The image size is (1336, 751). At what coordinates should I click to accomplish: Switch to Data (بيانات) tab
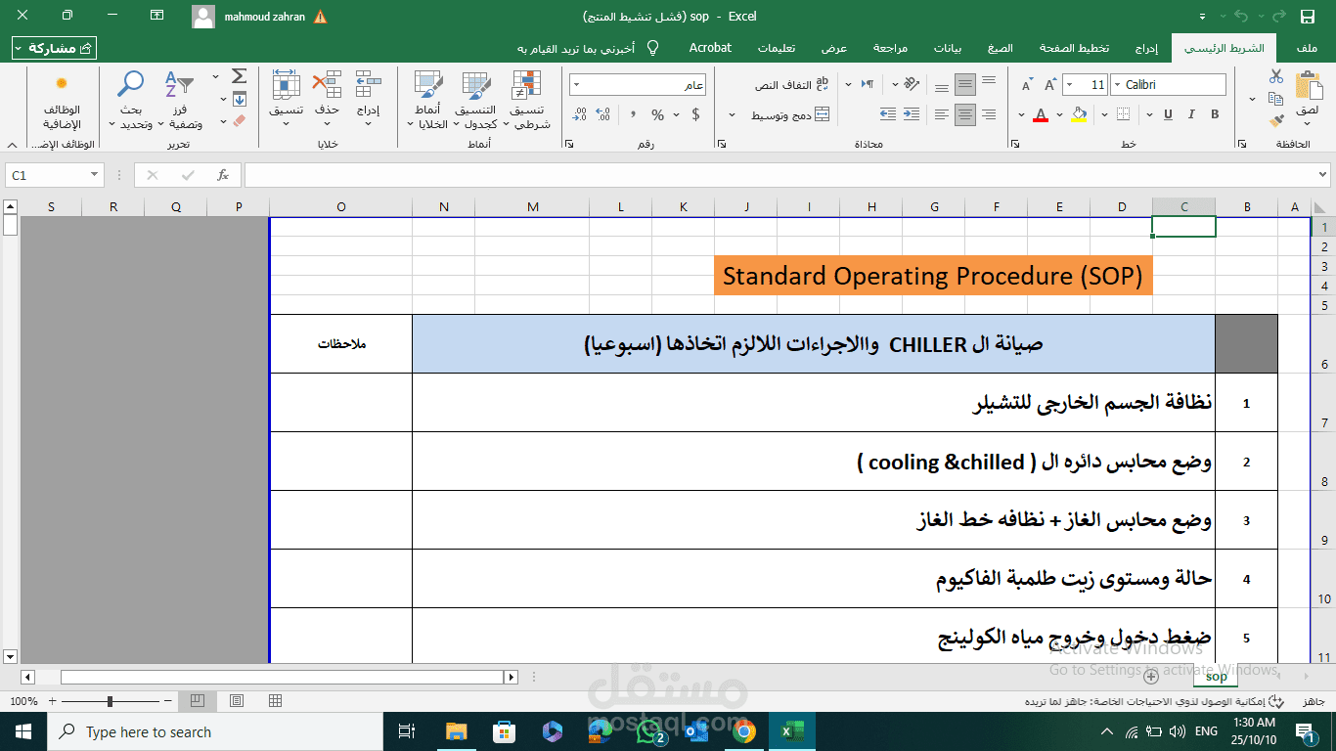948,47
